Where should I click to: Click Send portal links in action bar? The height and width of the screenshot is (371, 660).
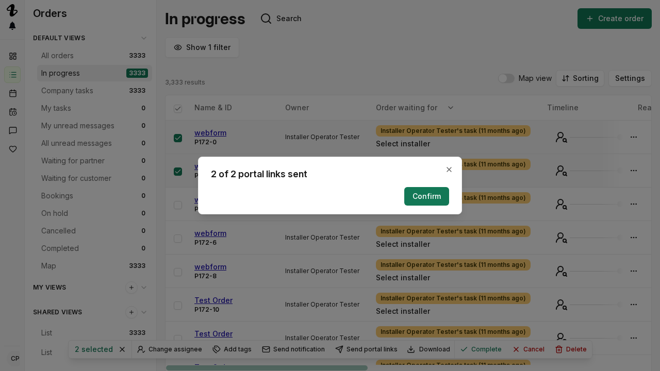coord(366,349)
